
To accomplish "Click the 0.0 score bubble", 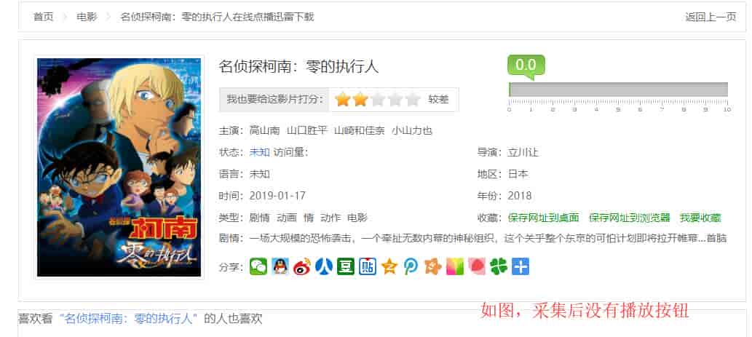I will pyautogui.click(x=526, y=66).
